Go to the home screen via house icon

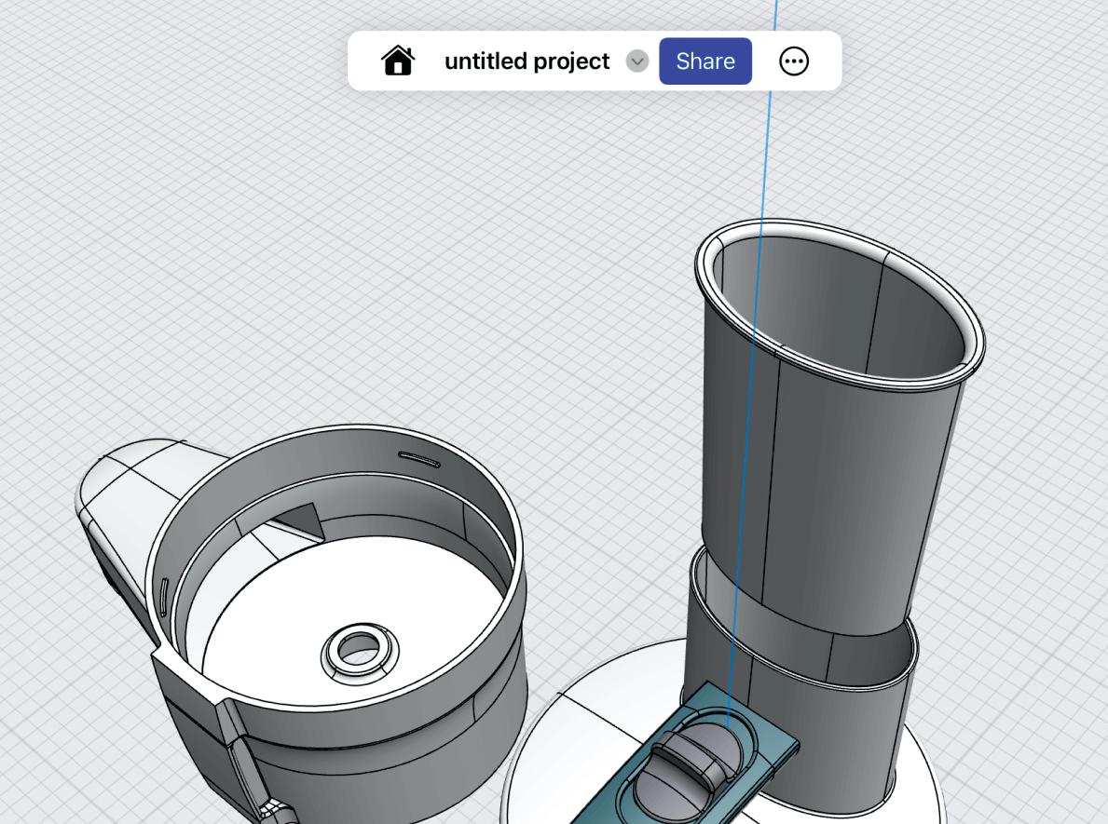click(398, 61)
